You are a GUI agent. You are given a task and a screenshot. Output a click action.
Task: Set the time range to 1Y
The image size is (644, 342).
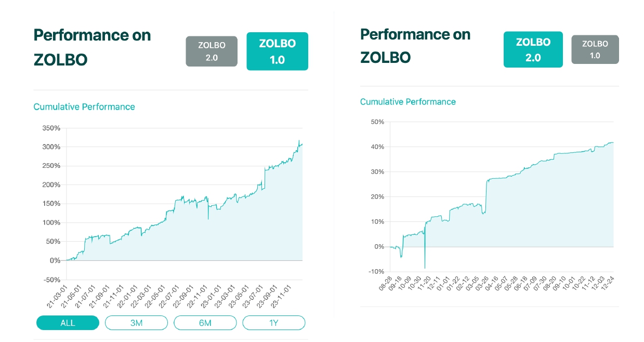point(273,323)
